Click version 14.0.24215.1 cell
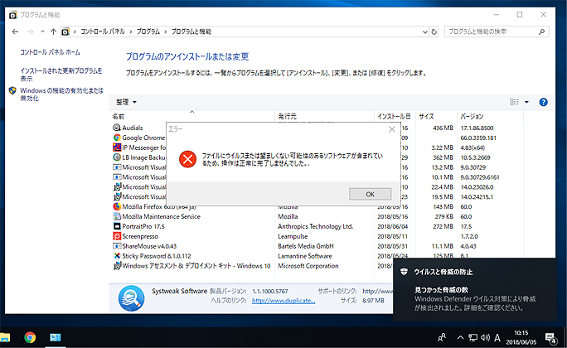Viewport: 567px width, 348px height. coord(477,197)
